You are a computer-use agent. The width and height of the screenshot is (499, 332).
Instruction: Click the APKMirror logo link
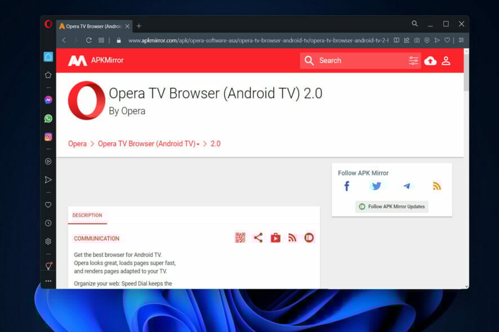pos(96,60)
